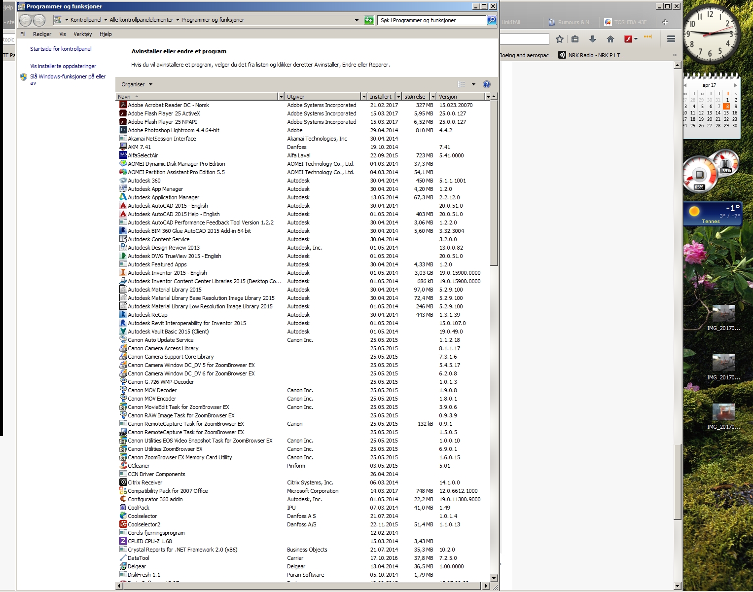Open the Verktøy menu
Viewport: 753px width, 592px height.
pos(82,34)
